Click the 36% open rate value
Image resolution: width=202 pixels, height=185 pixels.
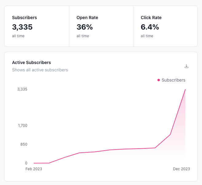point(85,27)
